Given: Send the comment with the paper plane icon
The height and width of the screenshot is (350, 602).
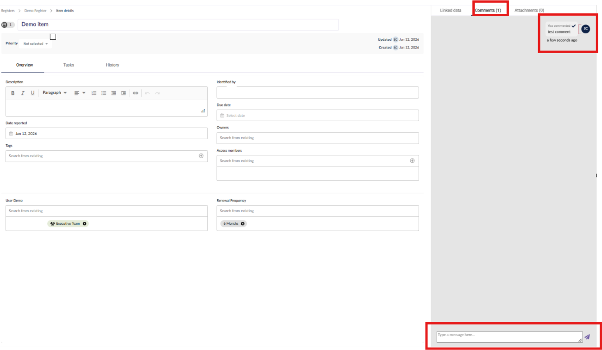Looking at the screenshot, I should [587, 337].
